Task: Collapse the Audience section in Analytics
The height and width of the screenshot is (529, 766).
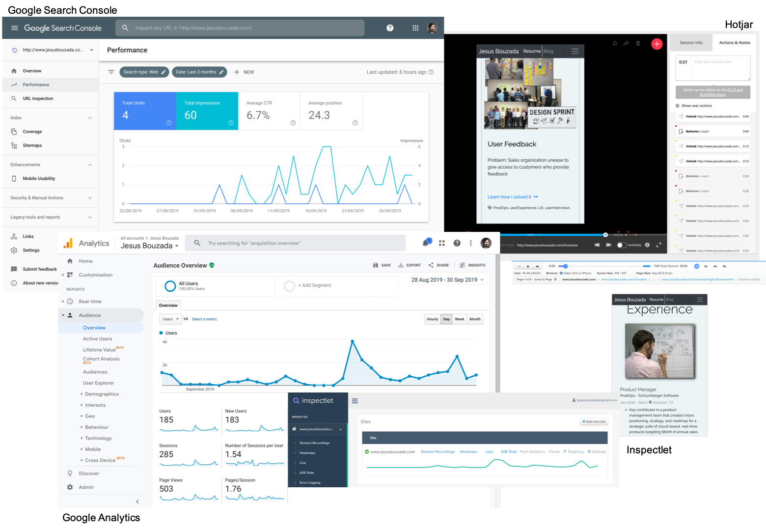Action: point(63,315)
